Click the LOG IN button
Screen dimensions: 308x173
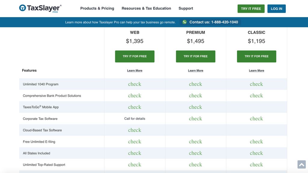(276, 9)
